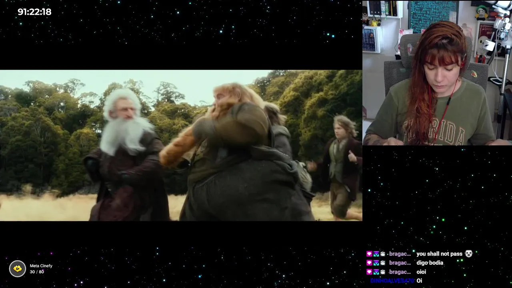Click the "digo bodia" chat message
The image size is (512, 288).
pyautogui.click(x=430, y=263)
